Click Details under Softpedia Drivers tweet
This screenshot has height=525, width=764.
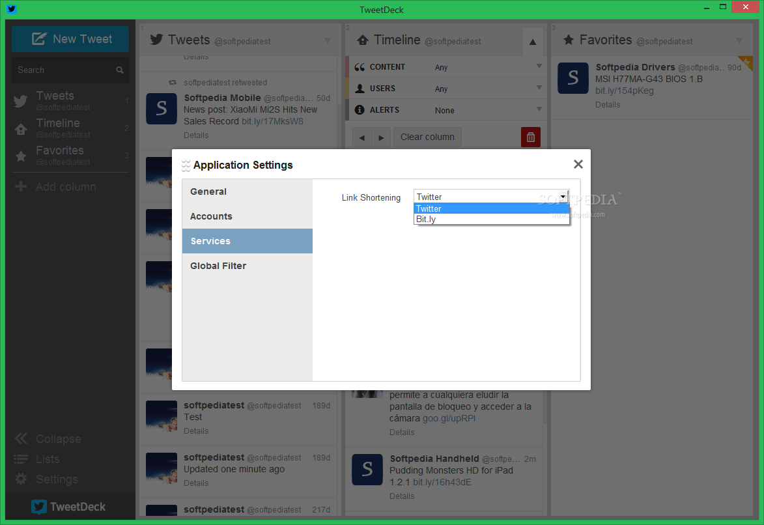pyautogui.click(x=608, y=105)
